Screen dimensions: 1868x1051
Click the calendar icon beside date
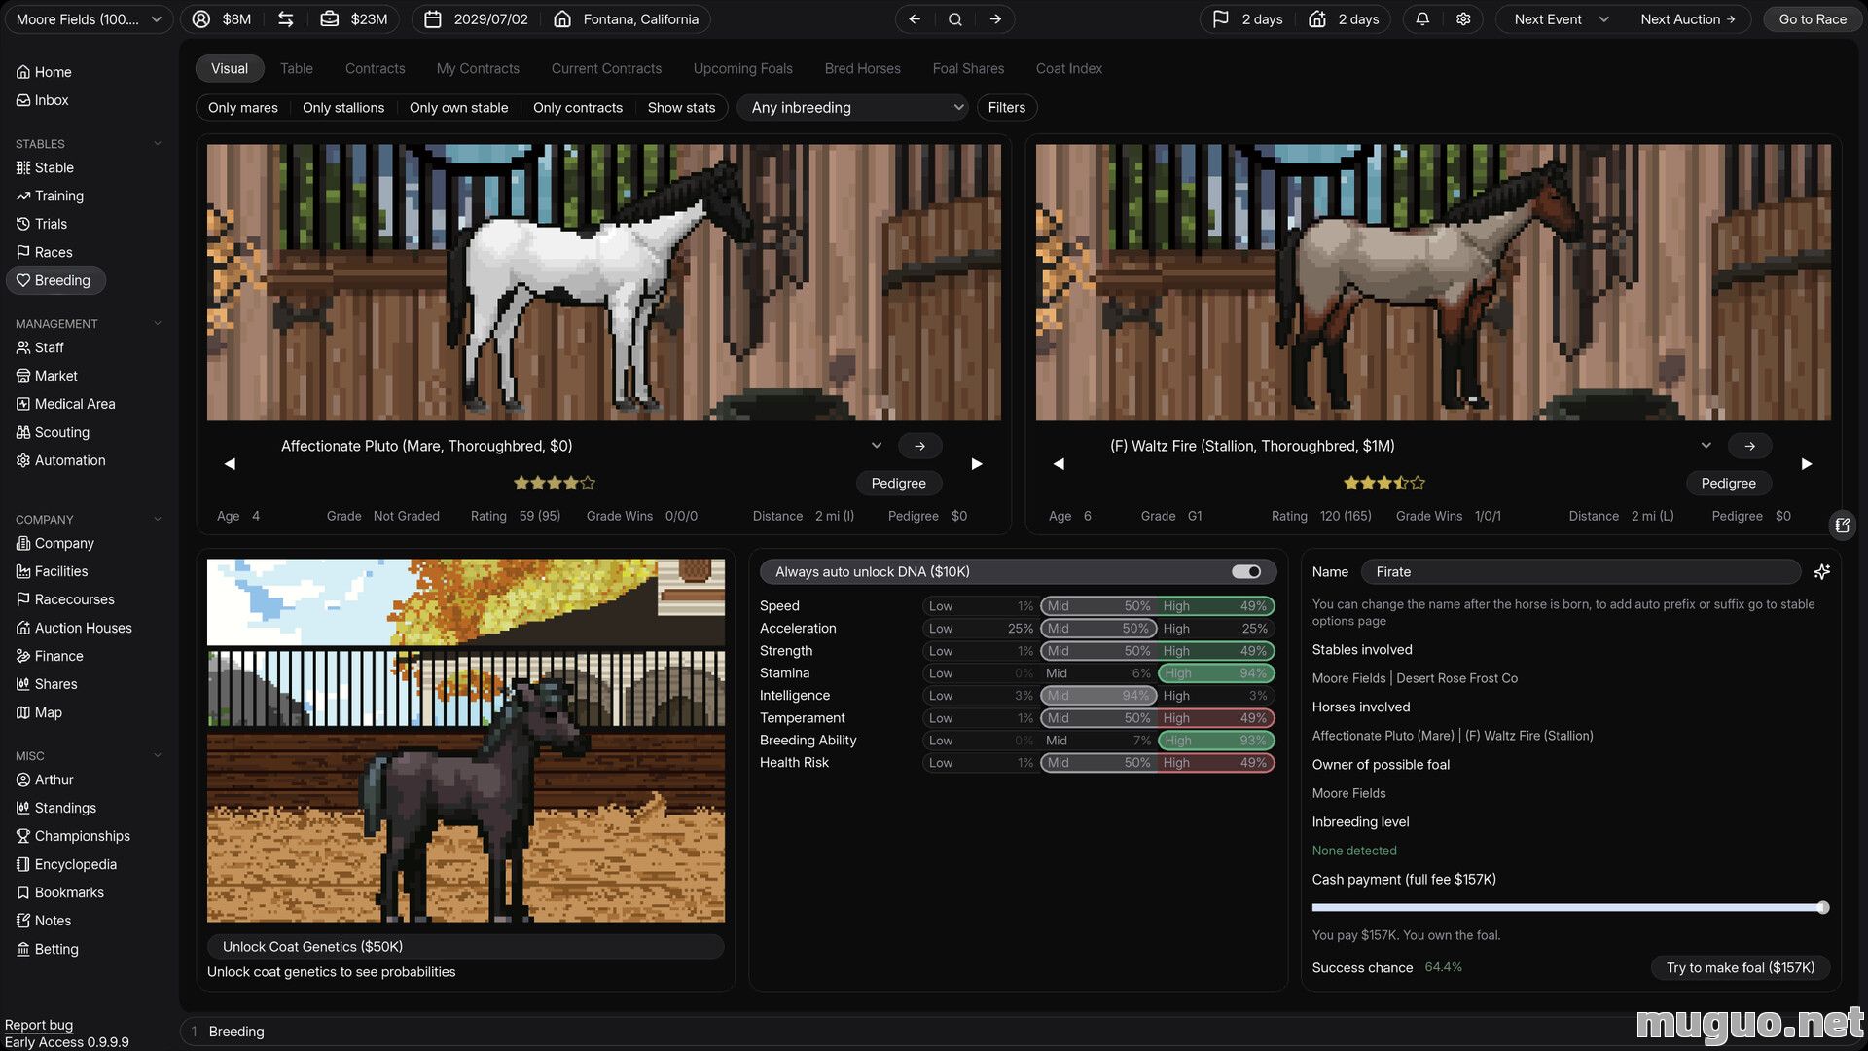pos(433,19)
